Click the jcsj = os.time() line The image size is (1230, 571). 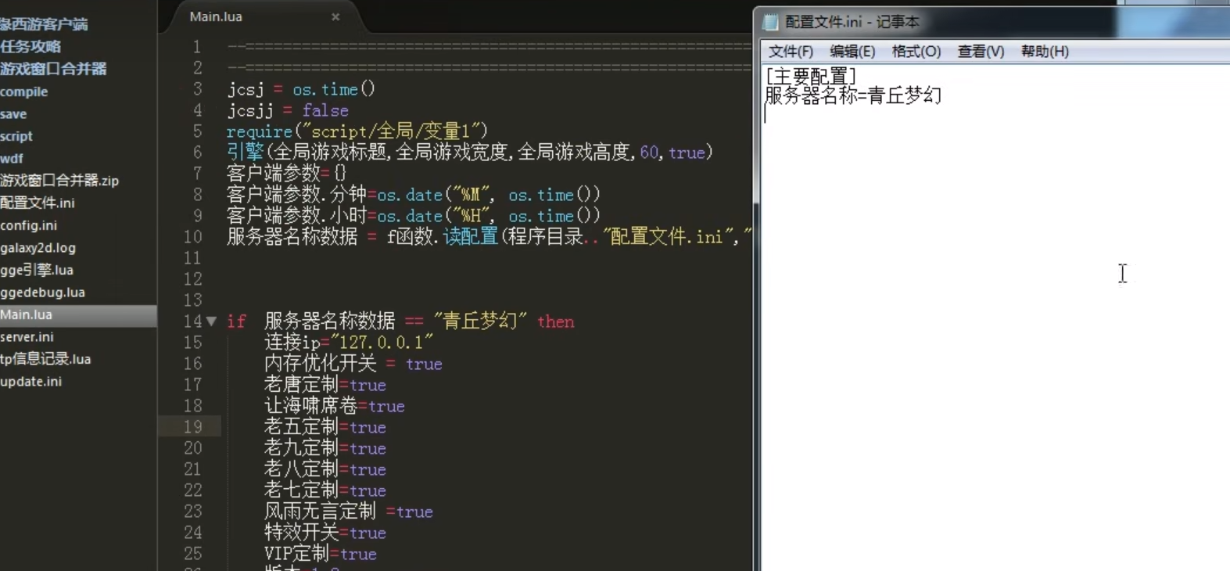[x=302, y=89]
